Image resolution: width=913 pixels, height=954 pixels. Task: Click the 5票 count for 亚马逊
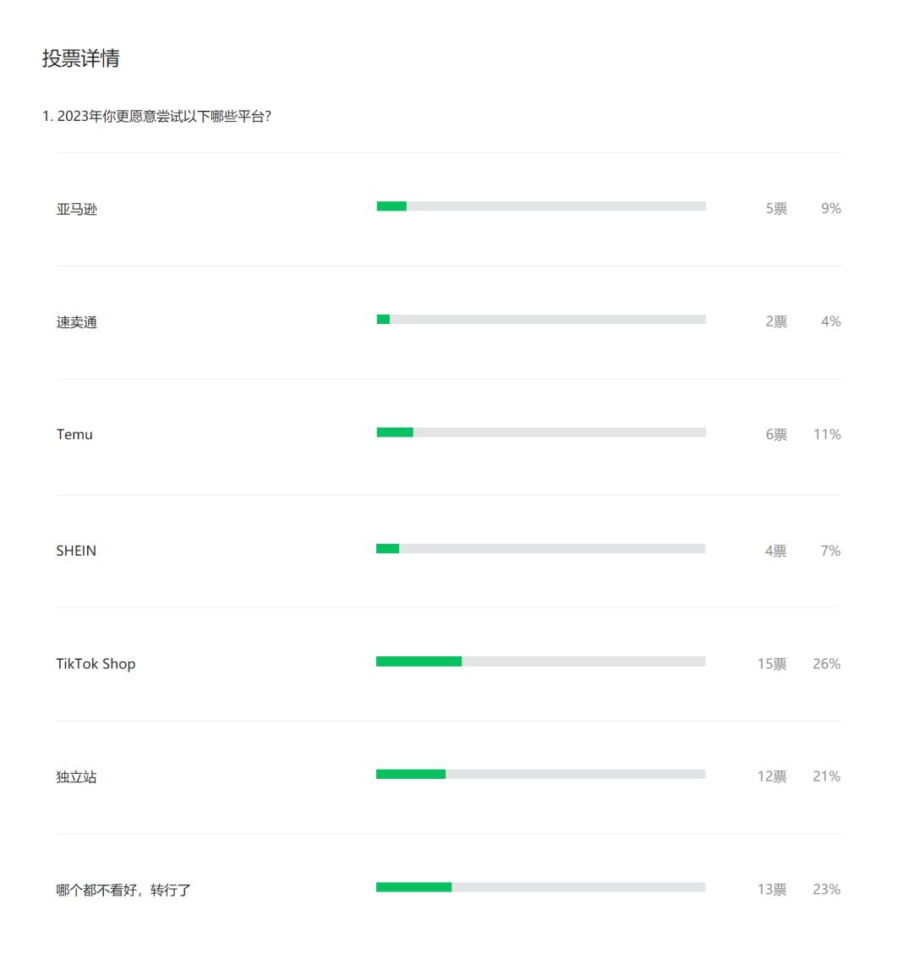point(776,209)
